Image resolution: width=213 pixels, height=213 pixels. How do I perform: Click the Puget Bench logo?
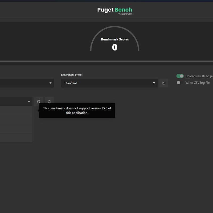tap(114, 10)
